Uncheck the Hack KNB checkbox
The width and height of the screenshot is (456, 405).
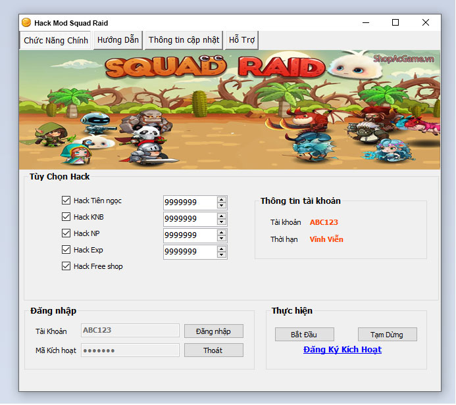[x=66, y=217]
